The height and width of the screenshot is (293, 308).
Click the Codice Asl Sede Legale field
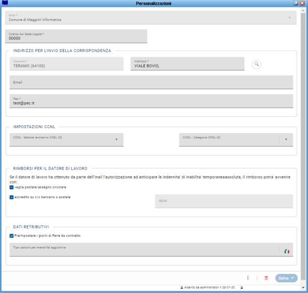click(x=76, y=36)
